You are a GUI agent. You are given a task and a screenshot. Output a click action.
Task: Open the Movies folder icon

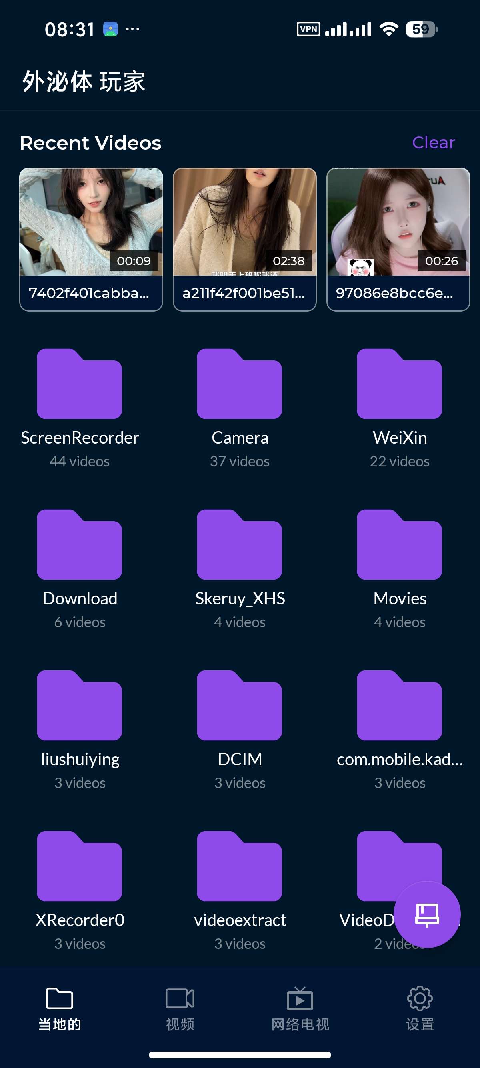pos(399,544)
